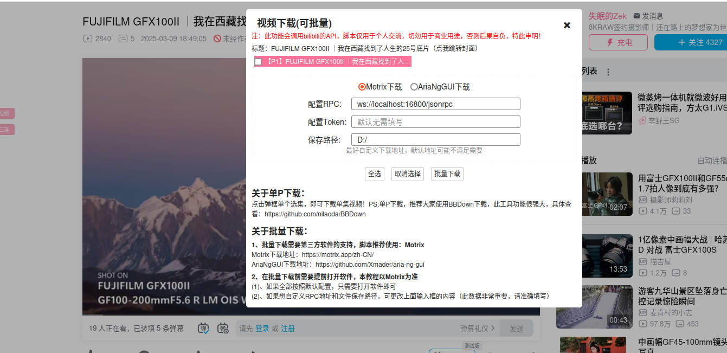Image resolution: width=727 pixels, height=353 pixels.
Task: Click into the 配置Token input box
Action: click(436, 122)
